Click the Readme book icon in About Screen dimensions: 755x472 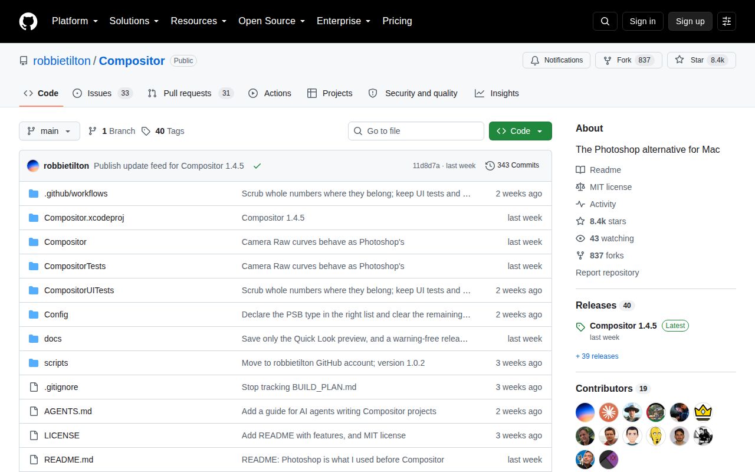(x=580, y=170)
